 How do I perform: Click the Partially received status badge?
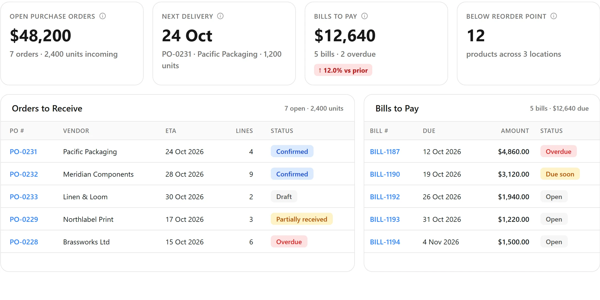pos(302,219)
